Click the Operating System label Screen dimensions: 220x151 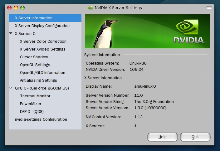[102, 63]
